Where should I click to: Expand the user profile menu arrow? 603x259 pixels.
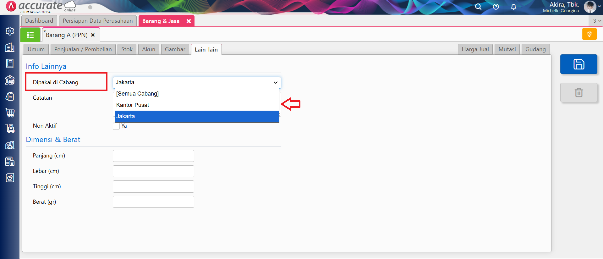599,6
